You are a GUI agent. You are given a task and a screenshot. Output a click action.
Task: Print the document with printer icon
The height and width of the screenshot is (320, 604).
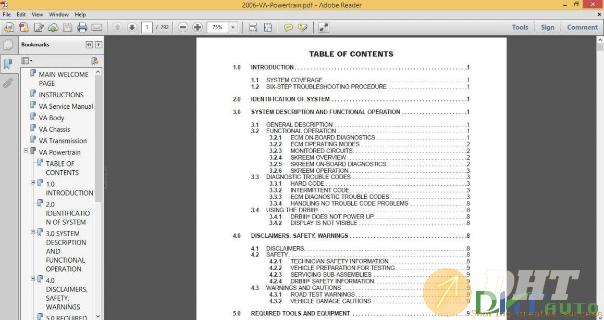pos(82,27)
